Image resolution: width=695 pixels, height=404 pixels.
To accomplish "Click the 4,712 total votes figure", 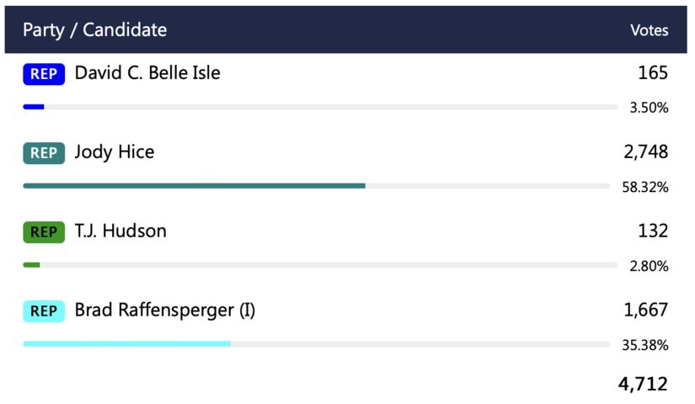I will (643, 385).
